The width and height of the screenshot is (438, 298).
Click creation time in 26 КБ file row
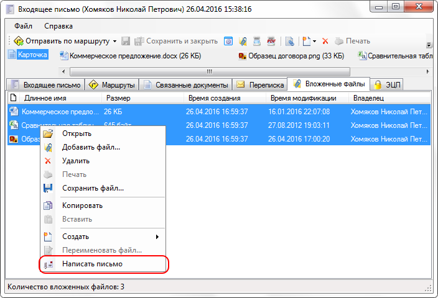point(217,112)
